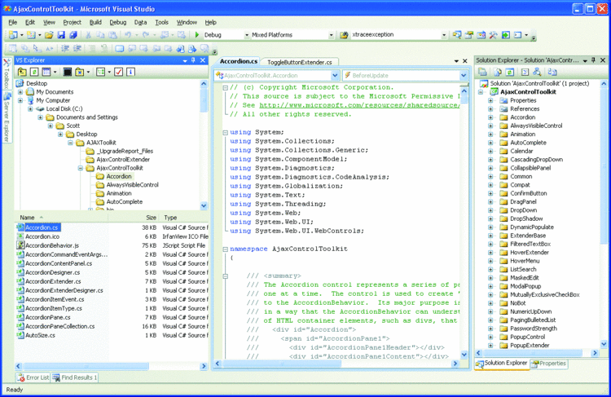Click the New Project toolbar icon

[x=12, y=35]
